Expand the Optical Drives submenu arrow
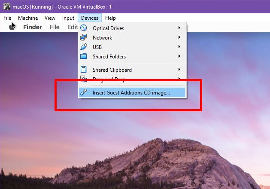The image size is (270, 189). (x=179, y=28)
